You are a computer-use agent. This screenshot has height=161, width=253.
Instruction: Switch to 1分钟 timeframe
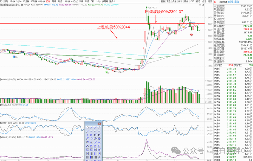click(12, 1)
